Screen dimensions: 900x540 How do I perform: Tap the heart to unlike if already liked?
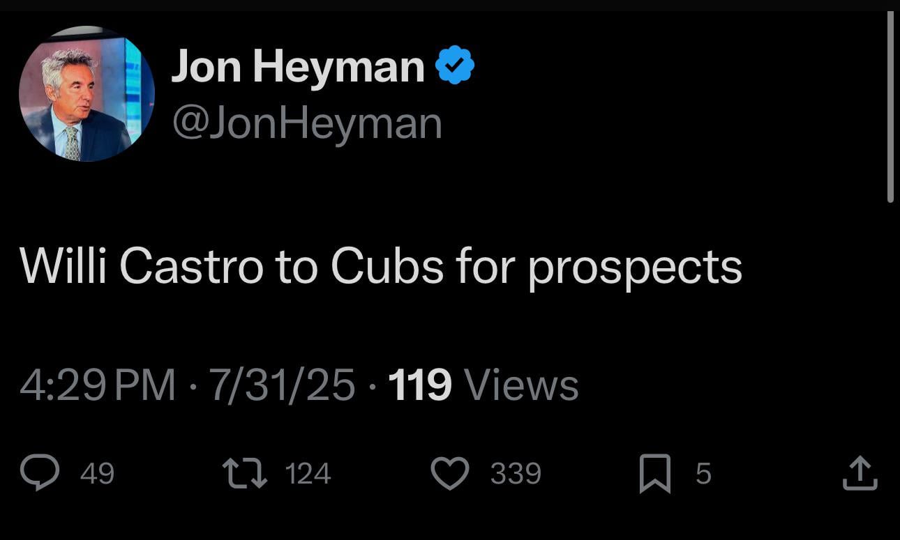point(451,472)
